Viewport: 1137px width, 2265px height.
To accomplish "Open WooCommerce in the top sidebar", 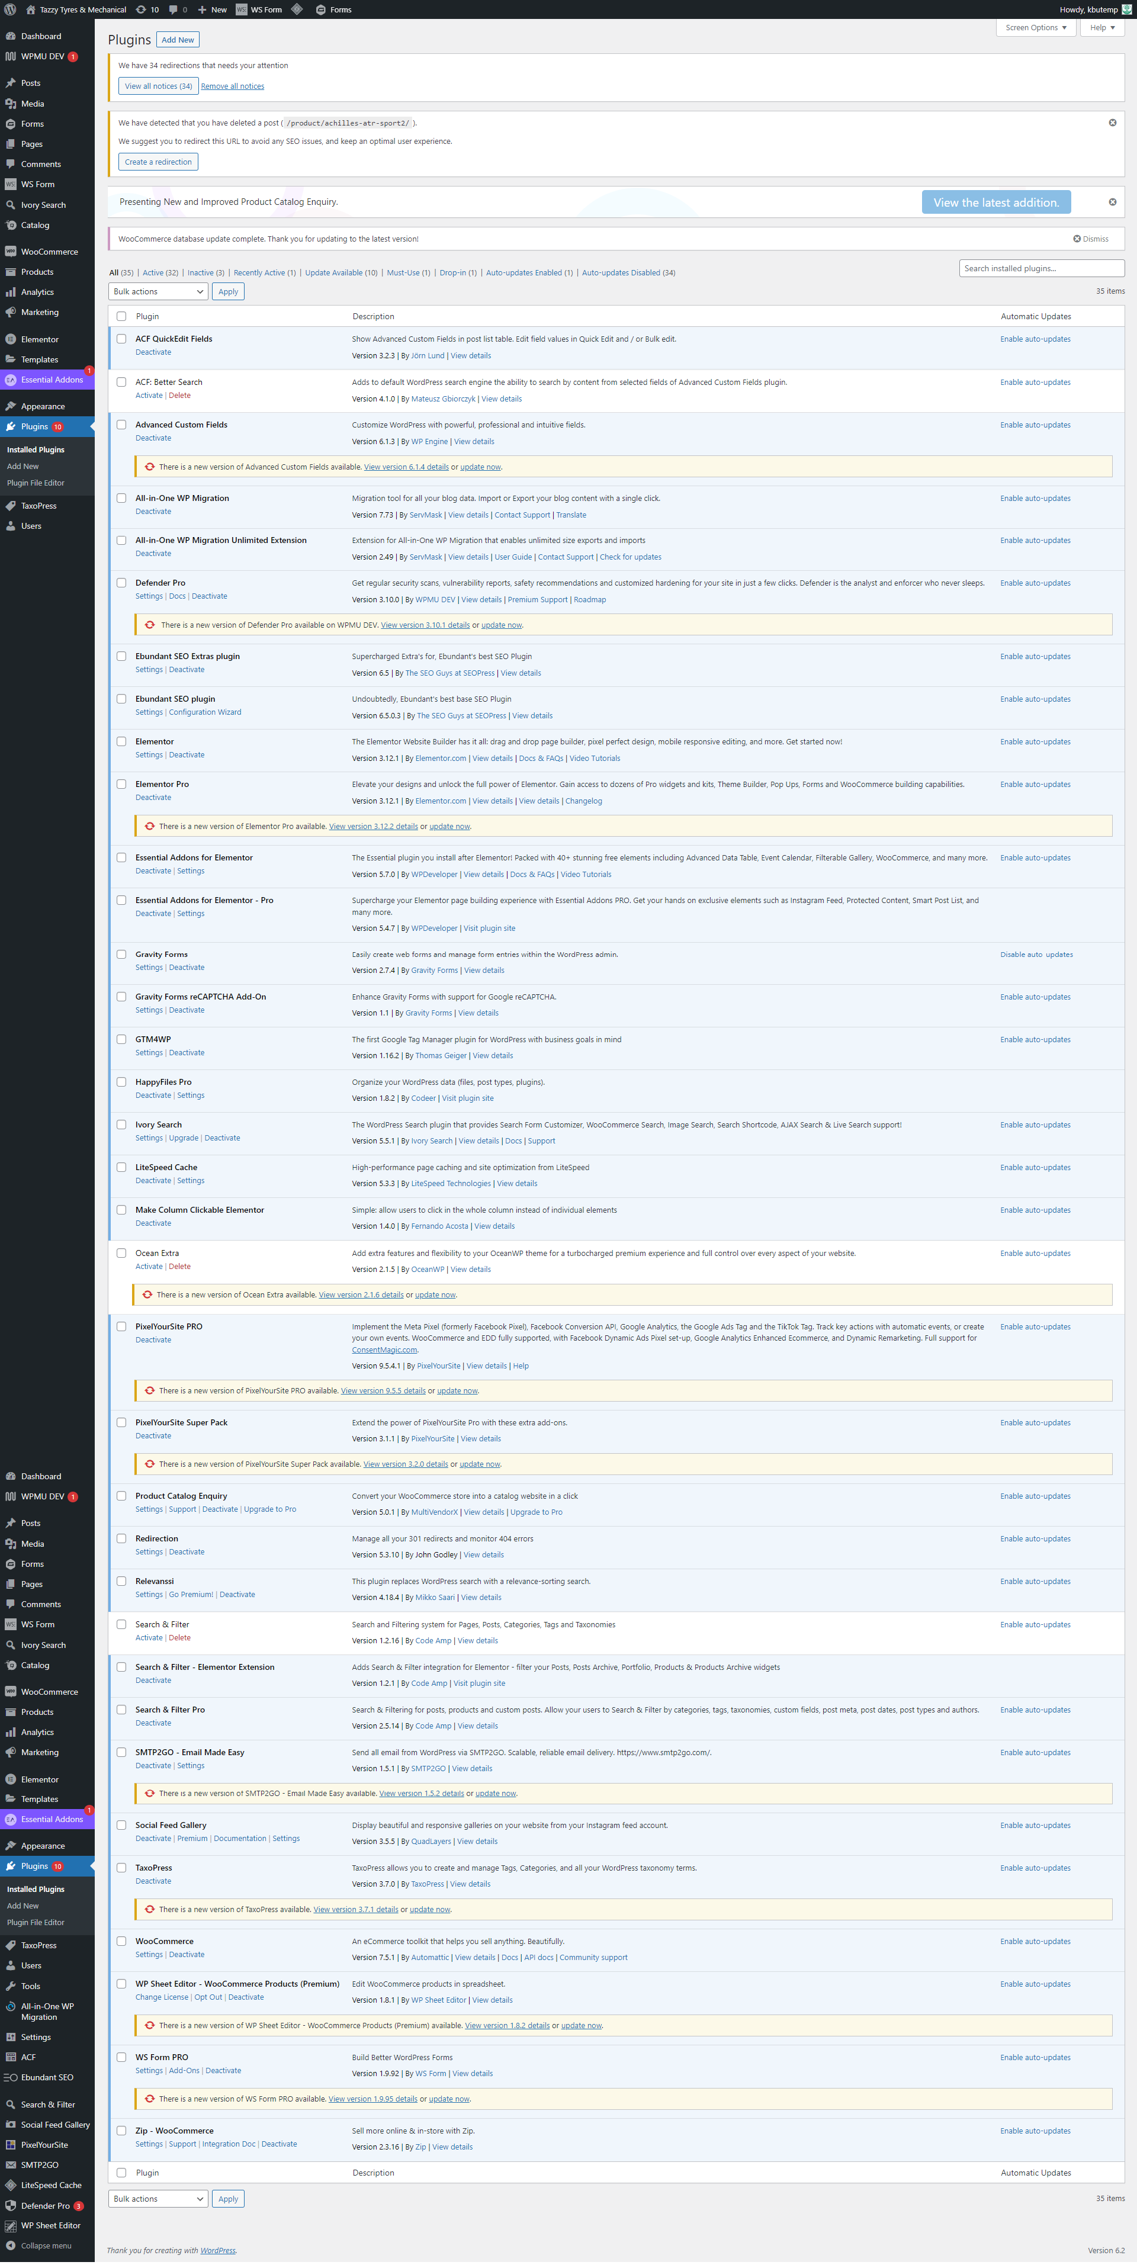I will coord(49,252).
